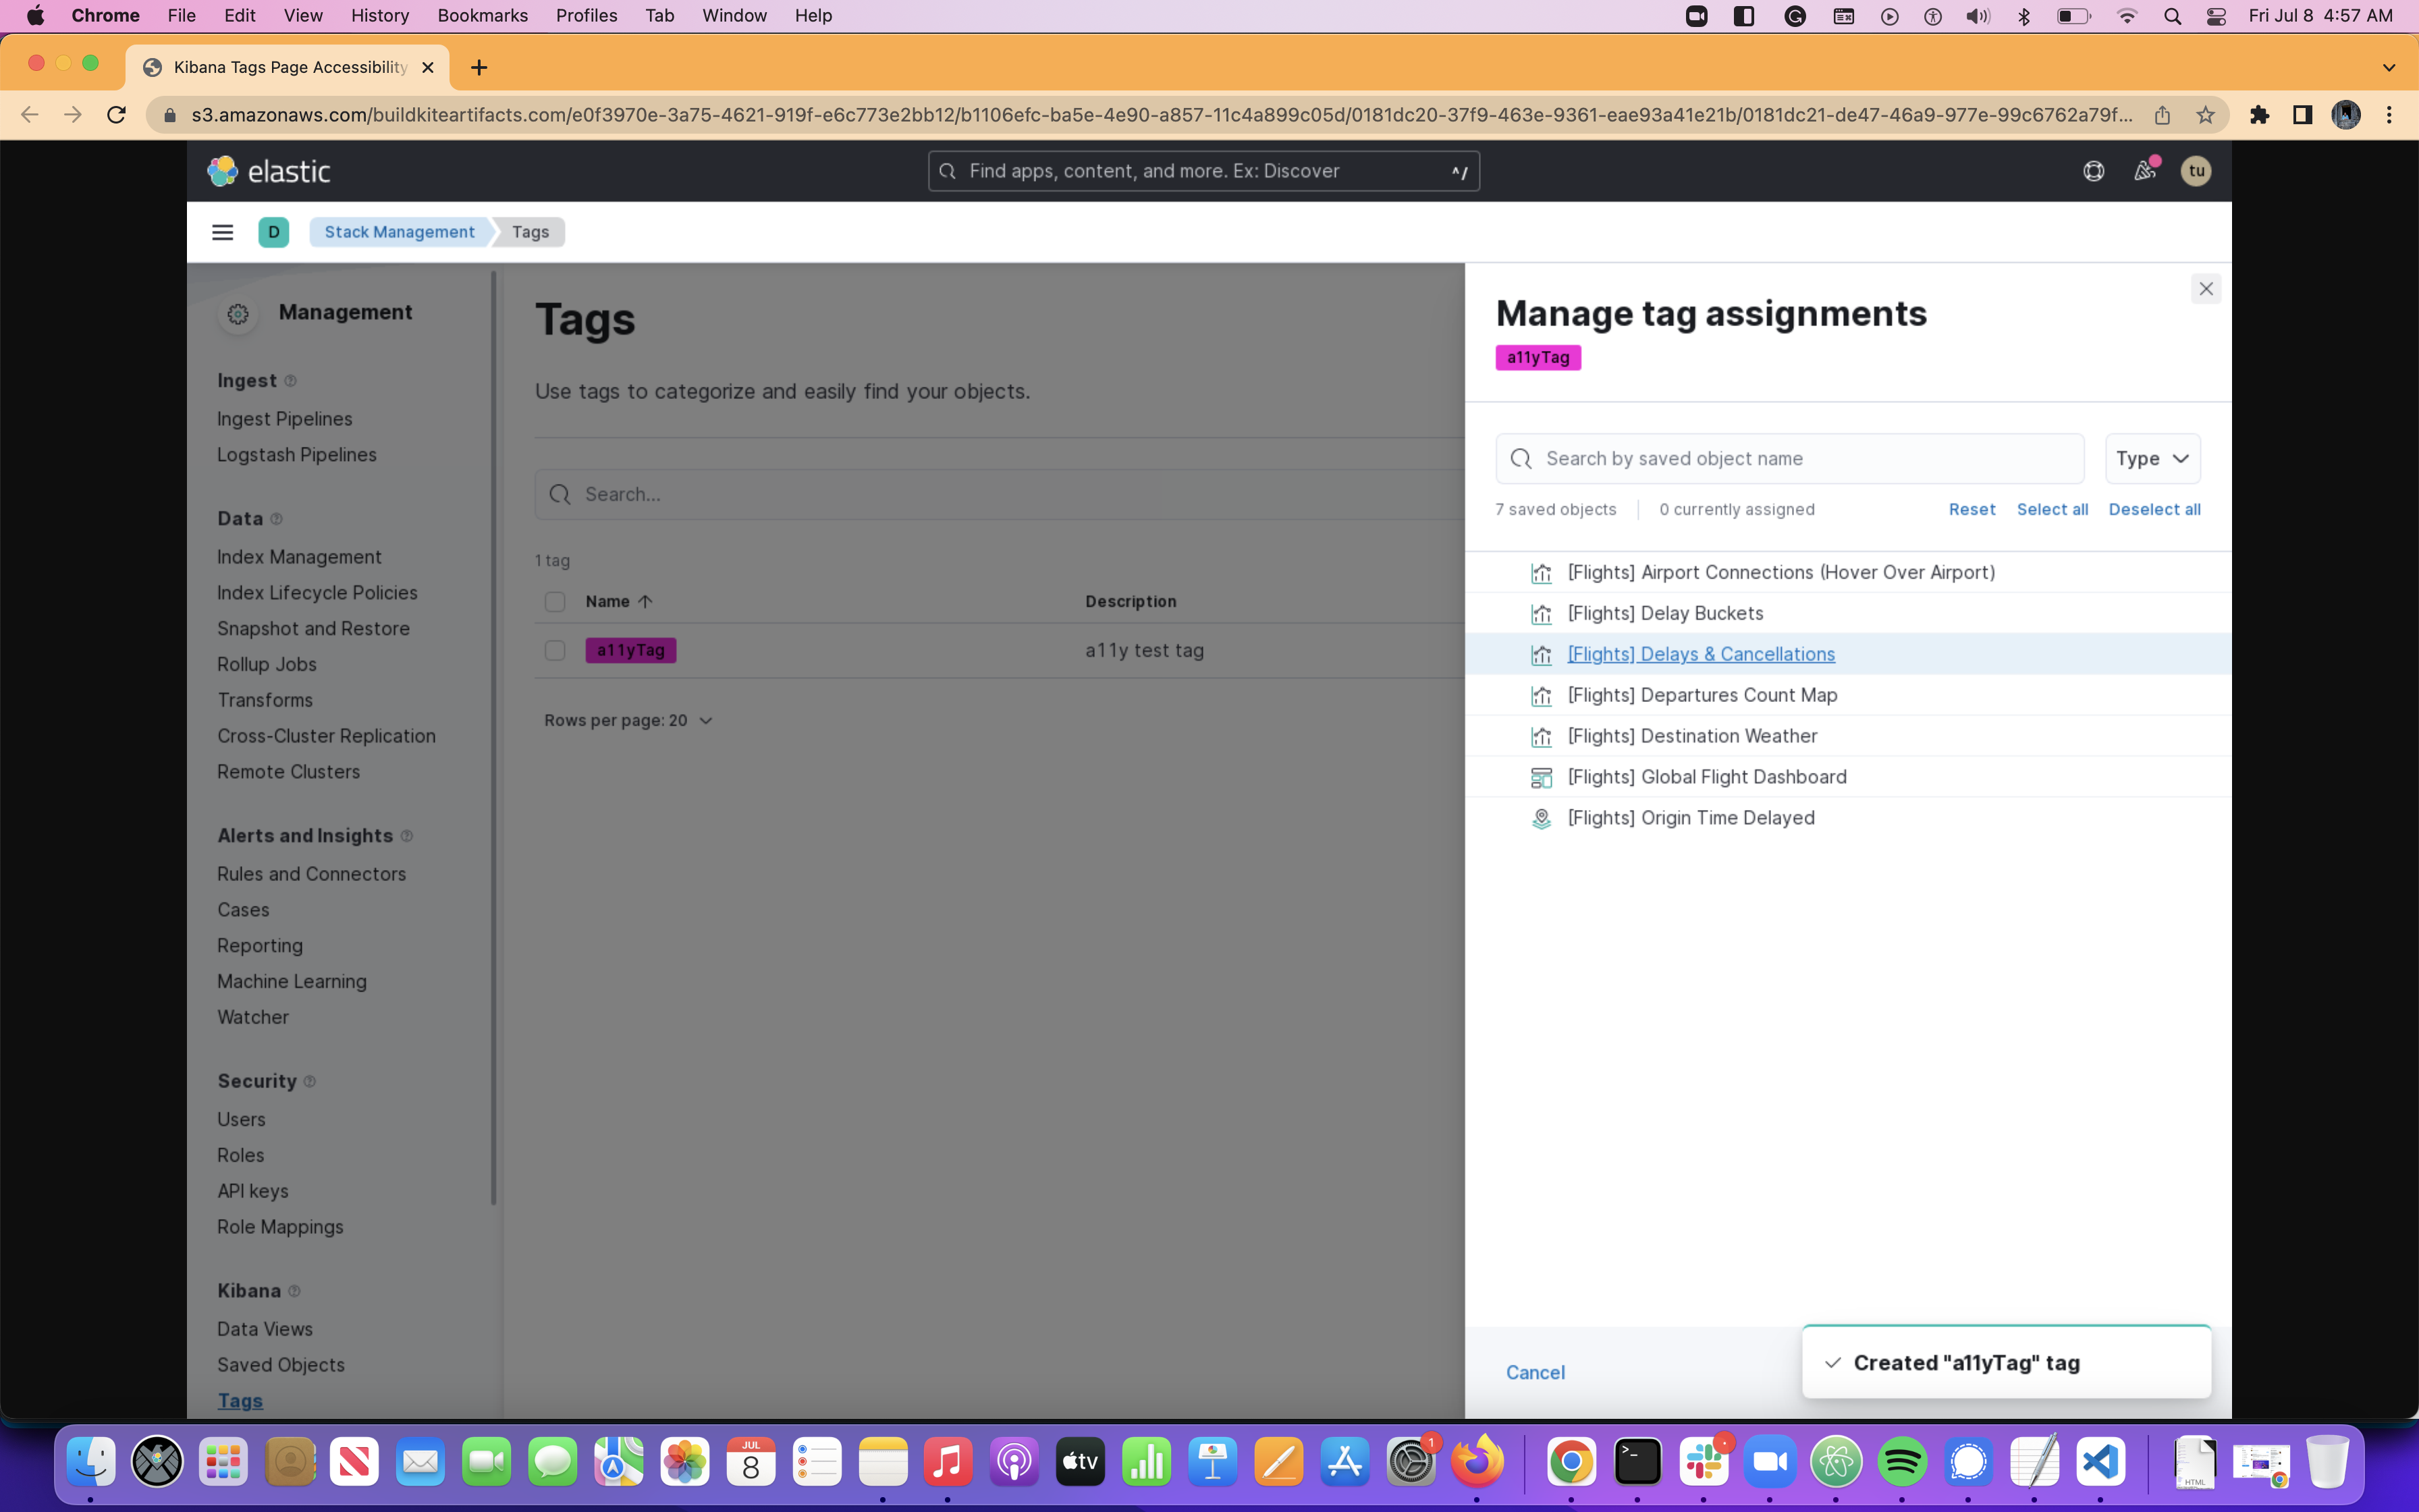Screen dimensions: 2419x1512
Task: Open the Rows per page dropdown
Action: 628,720
